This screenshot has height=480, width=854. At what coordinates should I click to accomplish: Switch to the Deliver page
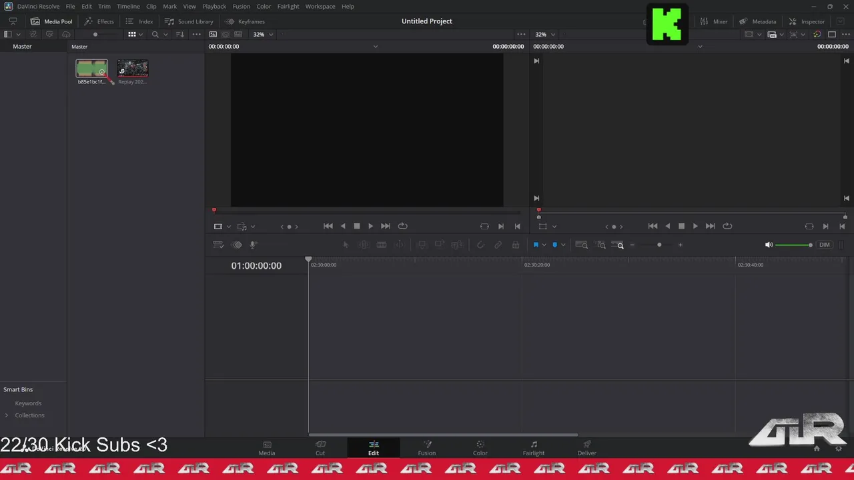click(x=587, y=448)
